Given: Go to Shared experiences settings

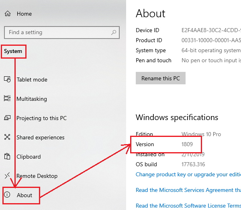Looking at the screenshot, I should pos(40,137).
